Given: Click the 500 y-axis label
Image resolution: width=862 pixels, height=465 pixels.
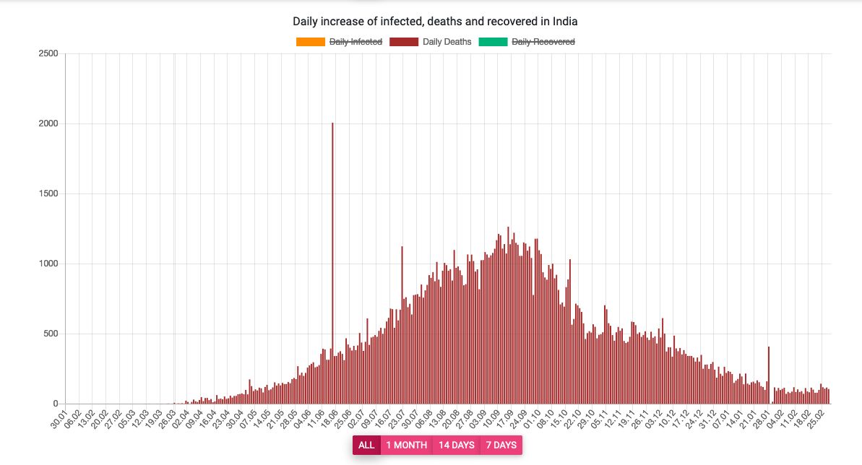Looking at the screenshot, I should 51,334.
